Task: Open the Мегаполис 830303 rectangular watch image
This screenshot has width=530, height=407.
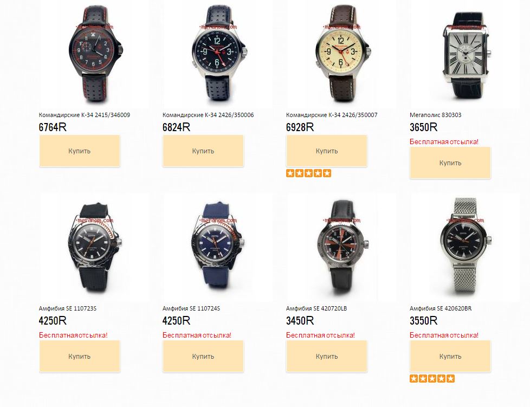Action: (465, 54)
